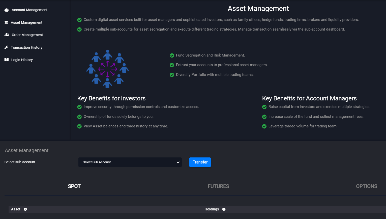
Task: Click the wrench icon for Transaction History
Action: [x=7, y=47]
